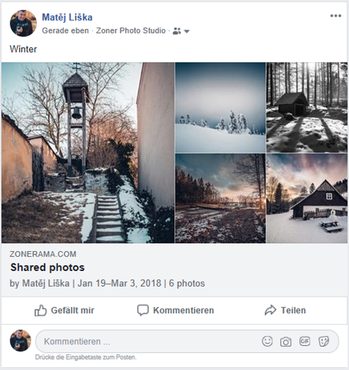Attach a photo using the camera icon
This screenshot has height=370, width=349.
[286, 341]
